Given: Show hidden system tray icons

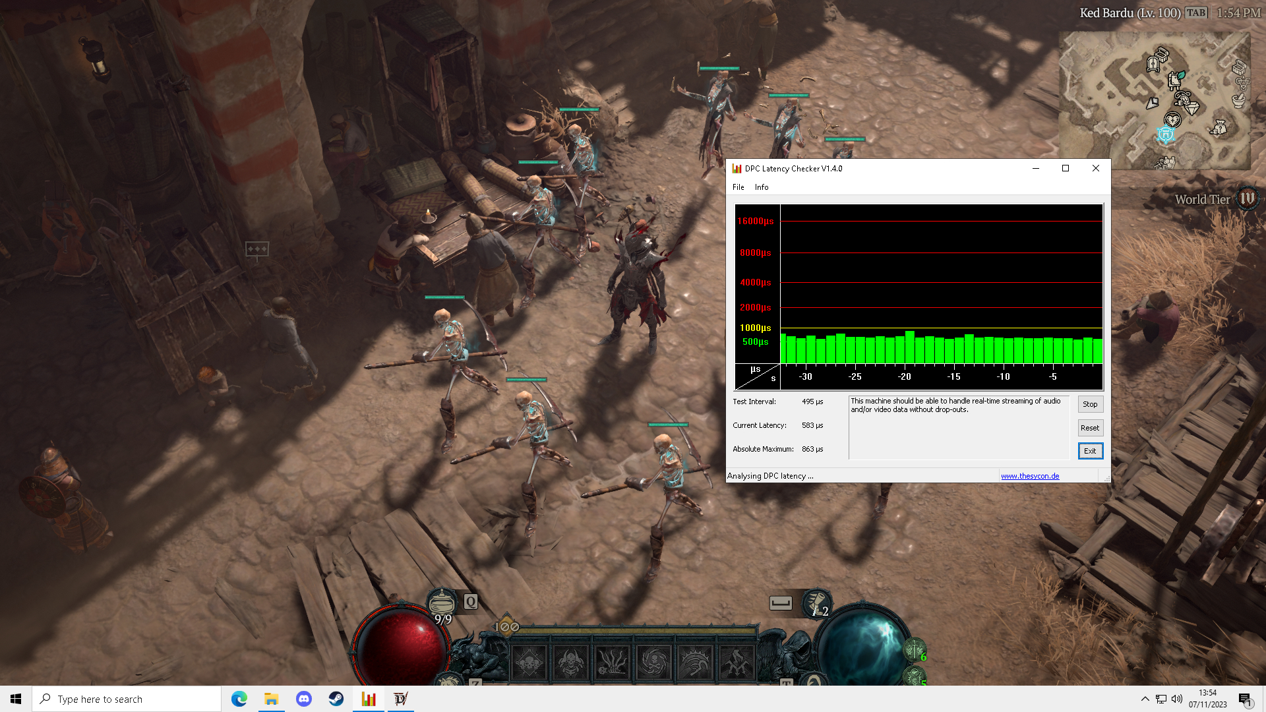Looking at the screenshot, I should tap(1145, 699).
